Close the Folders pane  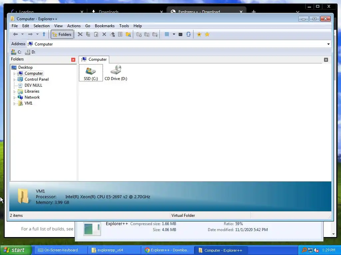coord(73,60)
